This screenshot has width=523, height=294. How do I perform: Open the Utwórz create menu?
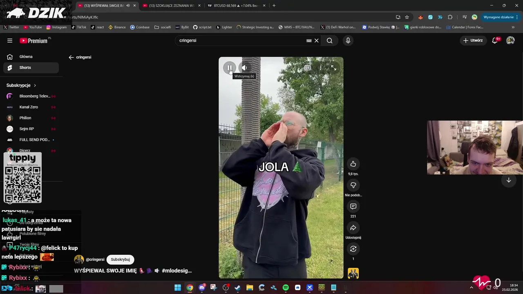[473, 40]
